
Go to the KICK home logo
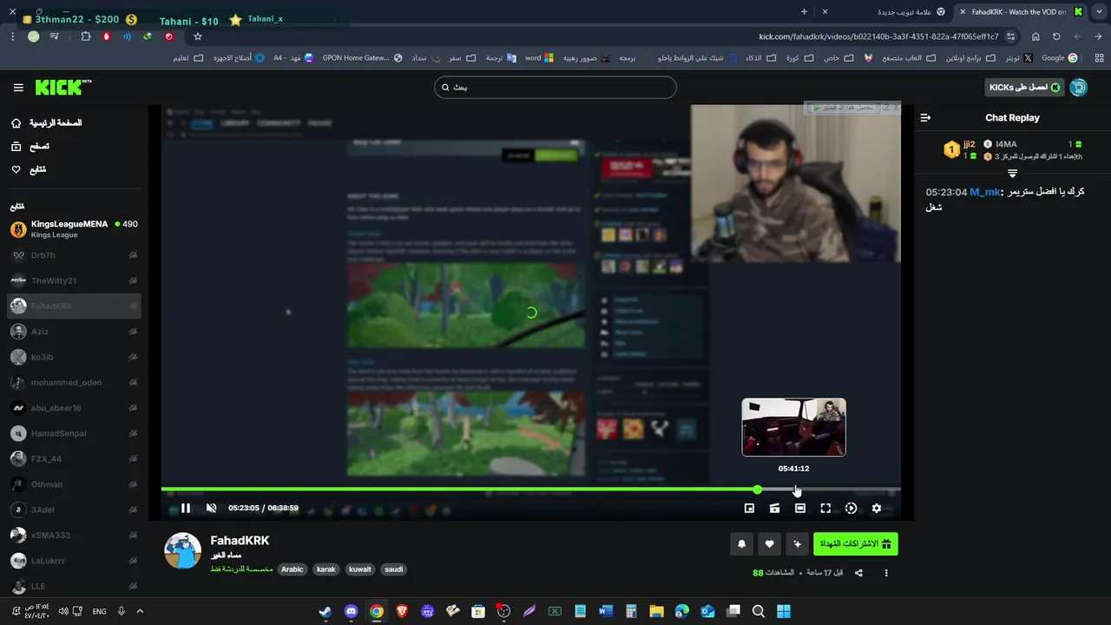[x=62, y=87]
